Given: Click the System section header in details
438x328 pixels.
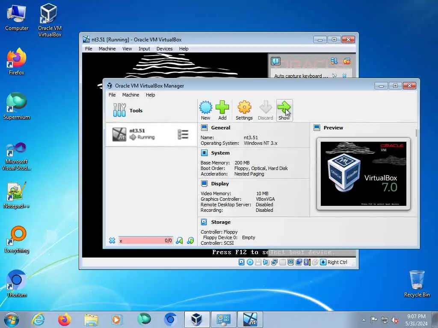Looking at the screenshot, I should (220, 153).
